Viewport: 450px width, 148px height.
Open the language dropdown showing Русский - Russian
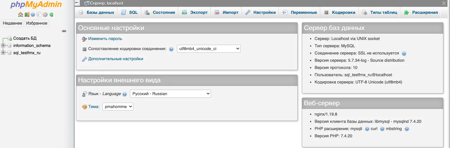pyautogui.click(x=170, y=94)
